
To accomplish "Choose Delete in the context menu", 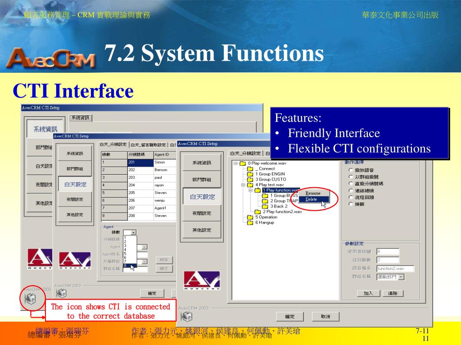I will pyautogui.click(x=313, y=199).
